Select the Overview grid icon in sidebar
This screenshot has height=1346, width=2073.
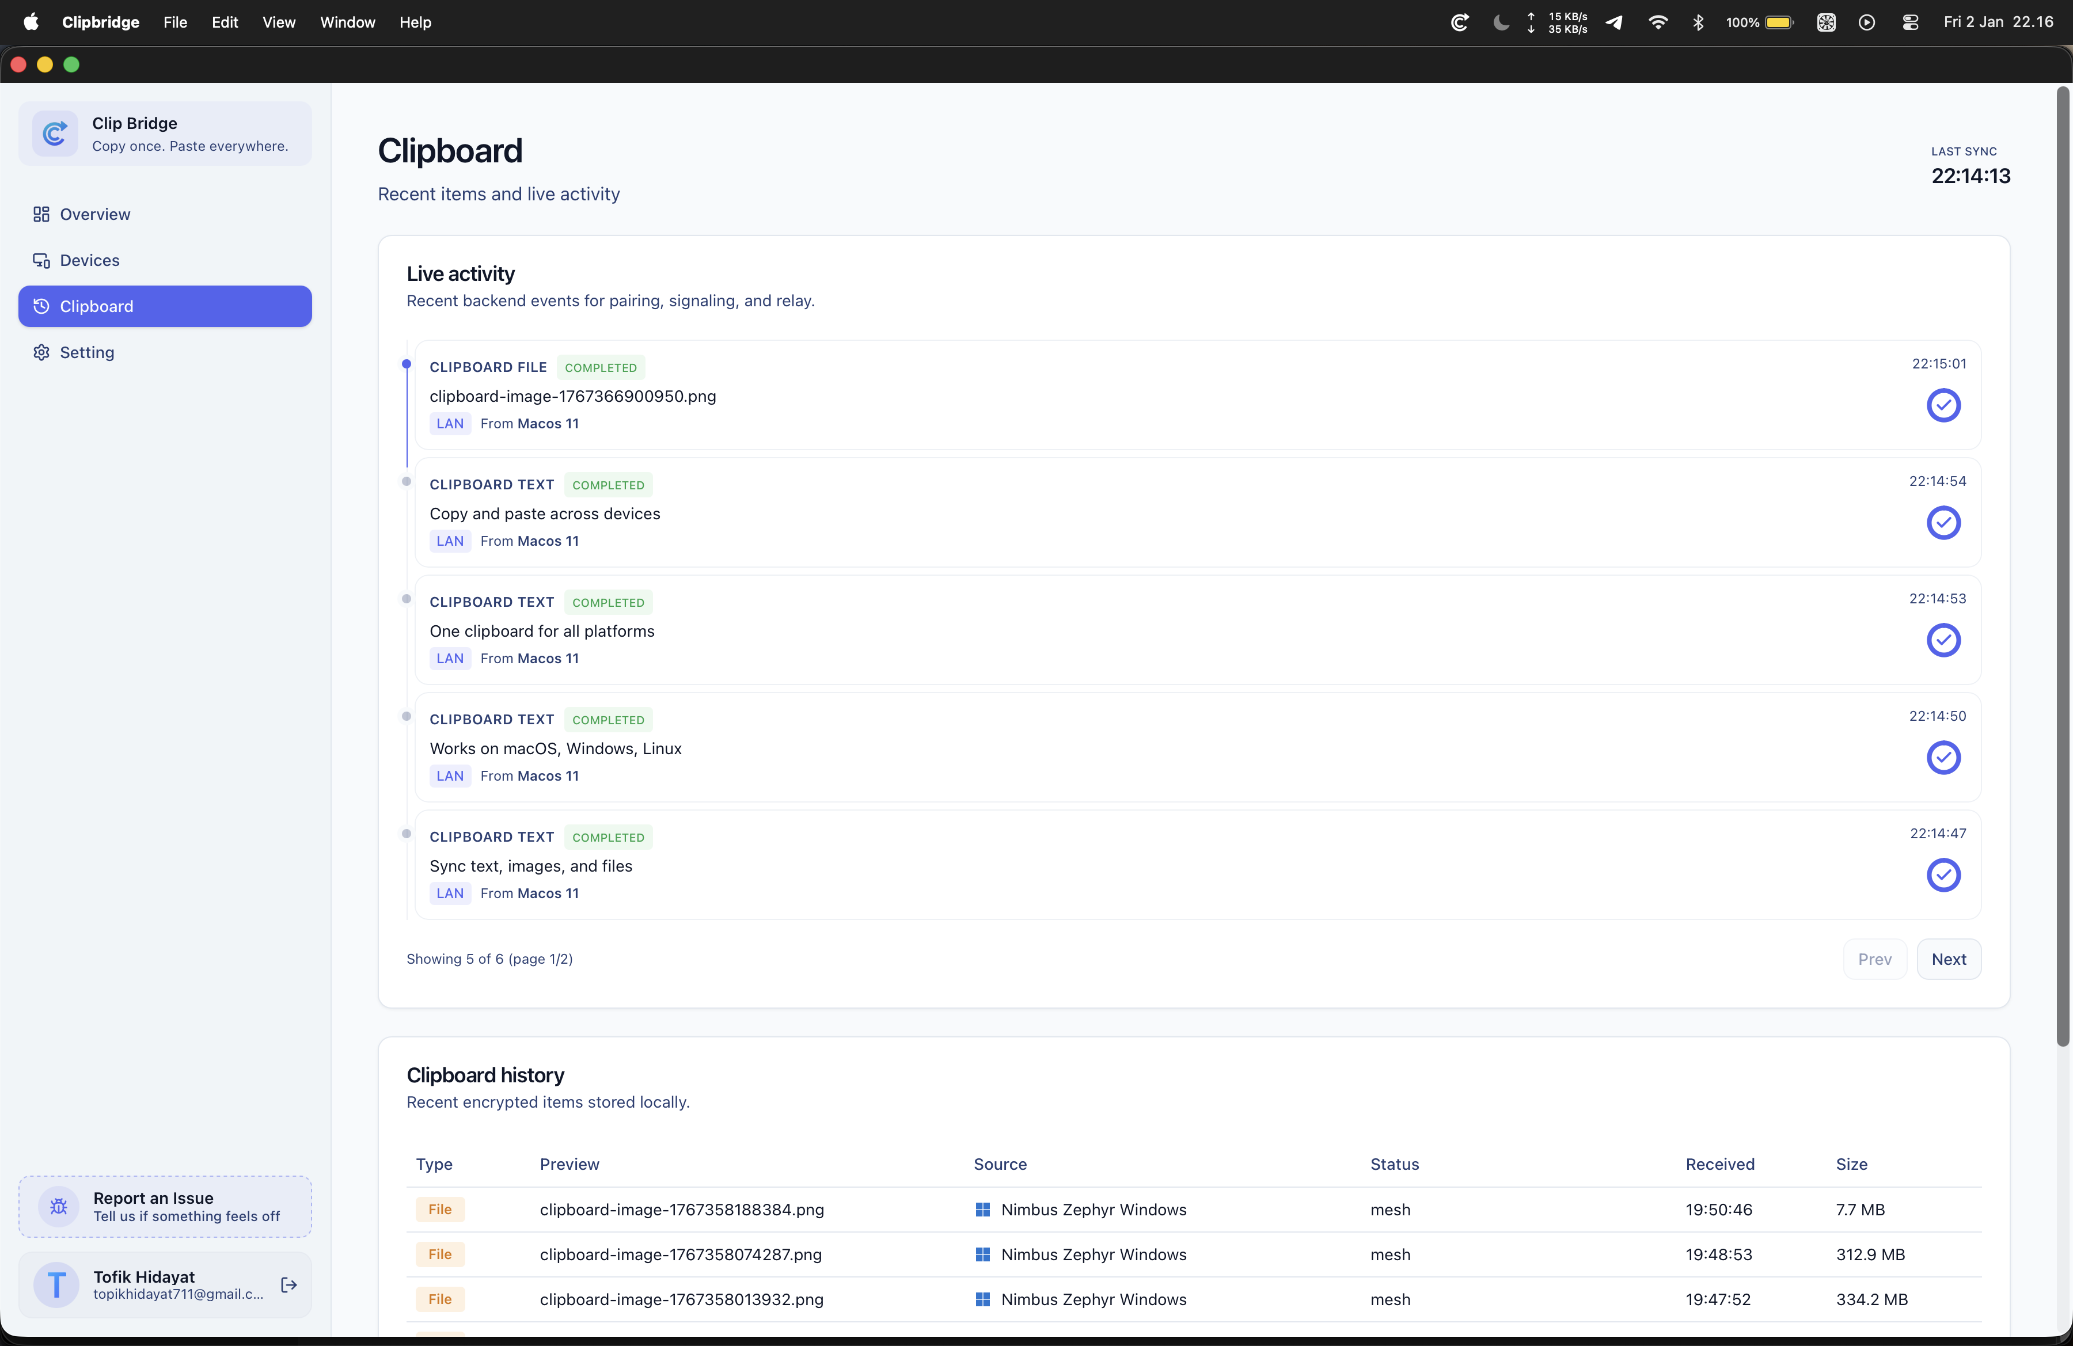click(x=41, y=214)
